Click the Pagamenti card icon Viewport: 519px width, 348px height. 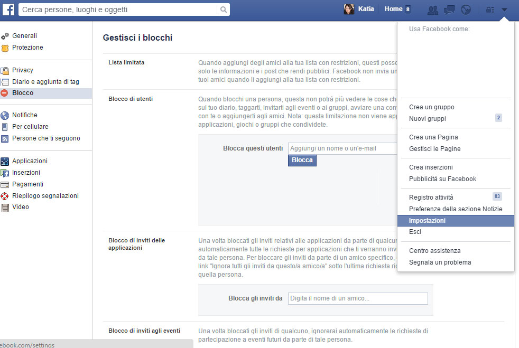(5, 185)
